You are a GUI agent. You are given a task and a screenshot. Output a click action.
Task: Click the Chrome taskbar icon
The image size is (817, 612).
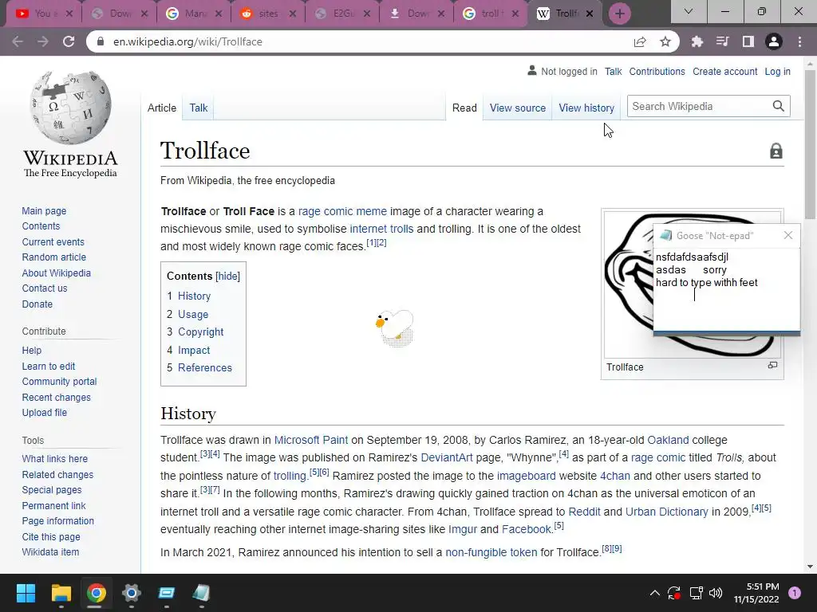(97, 593)
